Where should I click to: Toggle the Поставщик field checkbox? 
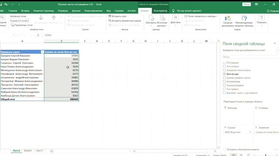click(x=224, y=62)
